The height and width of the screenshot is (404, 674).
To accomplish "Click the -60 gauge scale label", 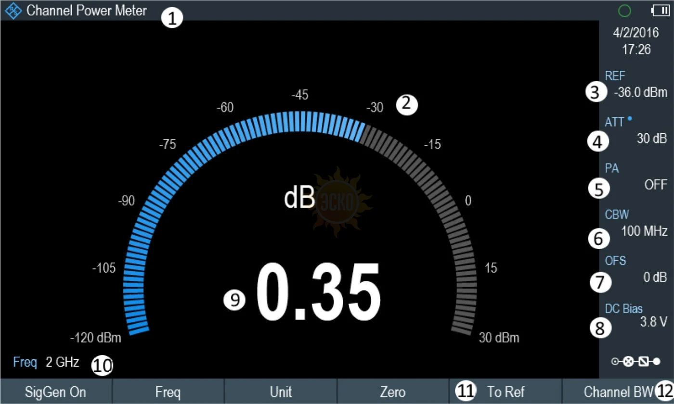I will 225,108.
